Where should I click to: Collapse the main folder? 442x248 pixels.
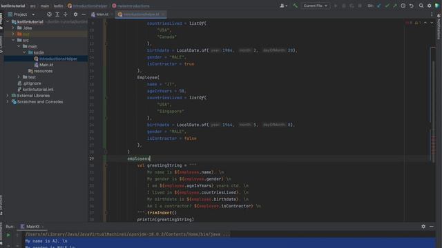(19, 46)
